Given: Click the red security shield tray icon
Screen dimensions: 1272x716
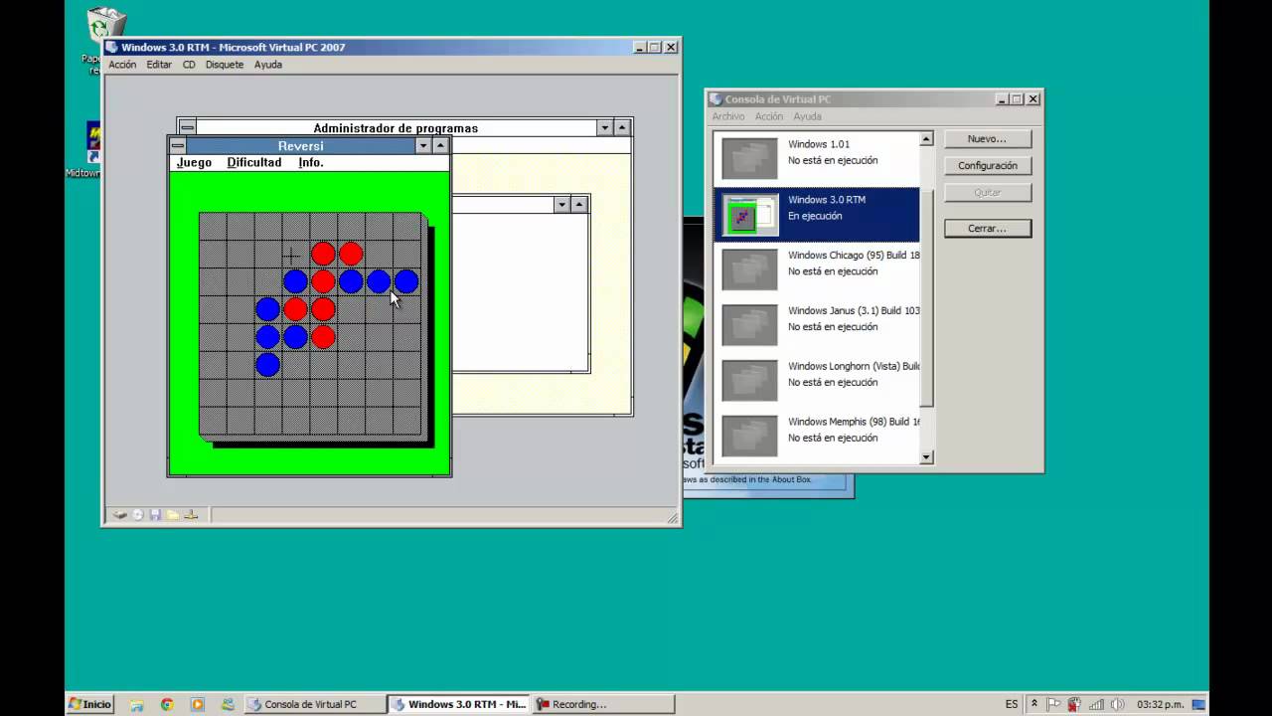Looking at the screenshot, I should [x=1074, y=704].
